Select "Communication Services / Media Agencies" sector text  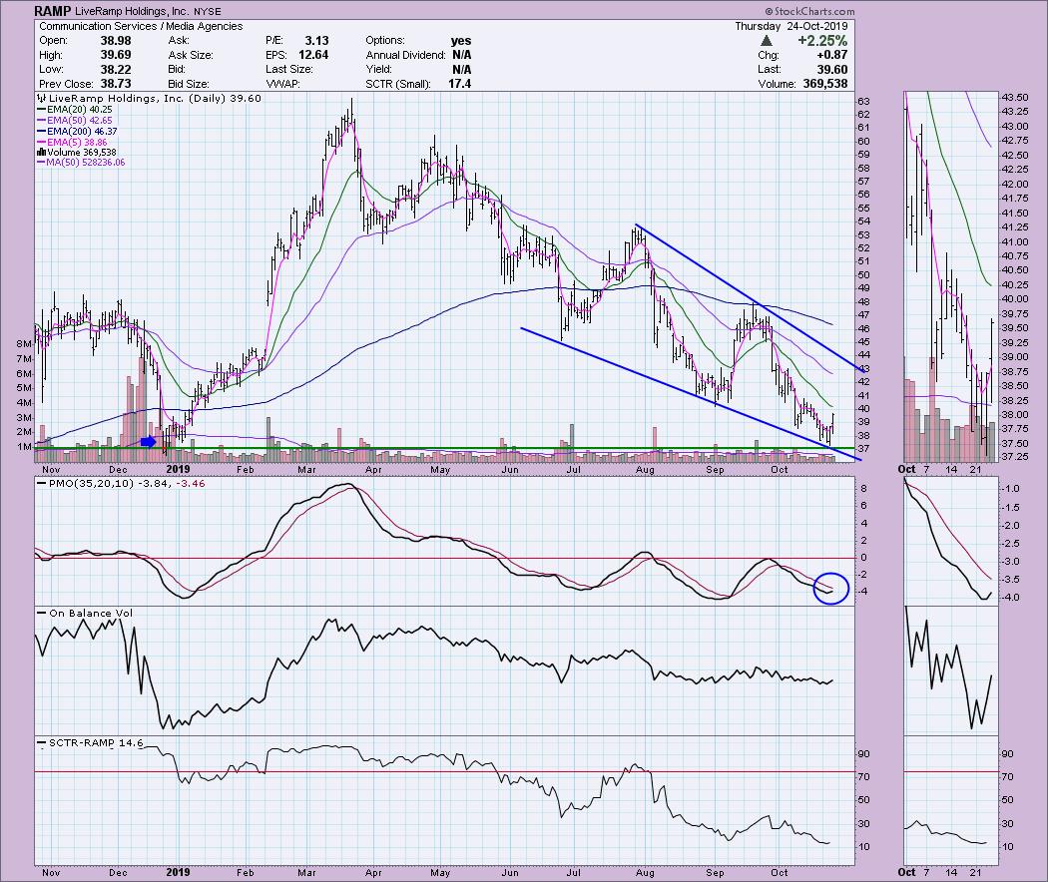(141, 26)
